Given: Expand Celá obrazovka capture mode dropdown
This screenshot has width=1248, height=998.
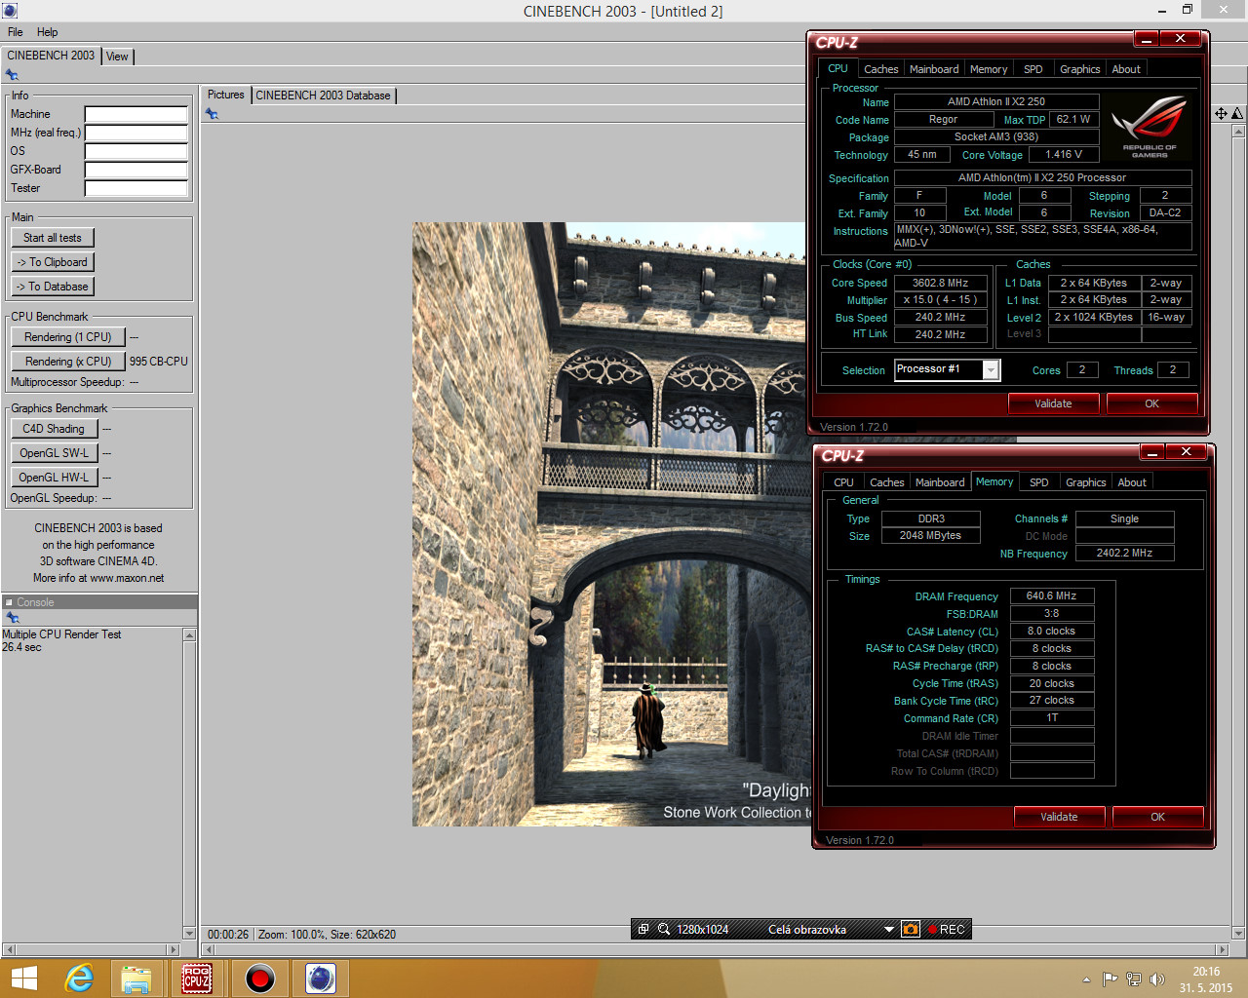Looking at the screenshot, I should 889,929.
